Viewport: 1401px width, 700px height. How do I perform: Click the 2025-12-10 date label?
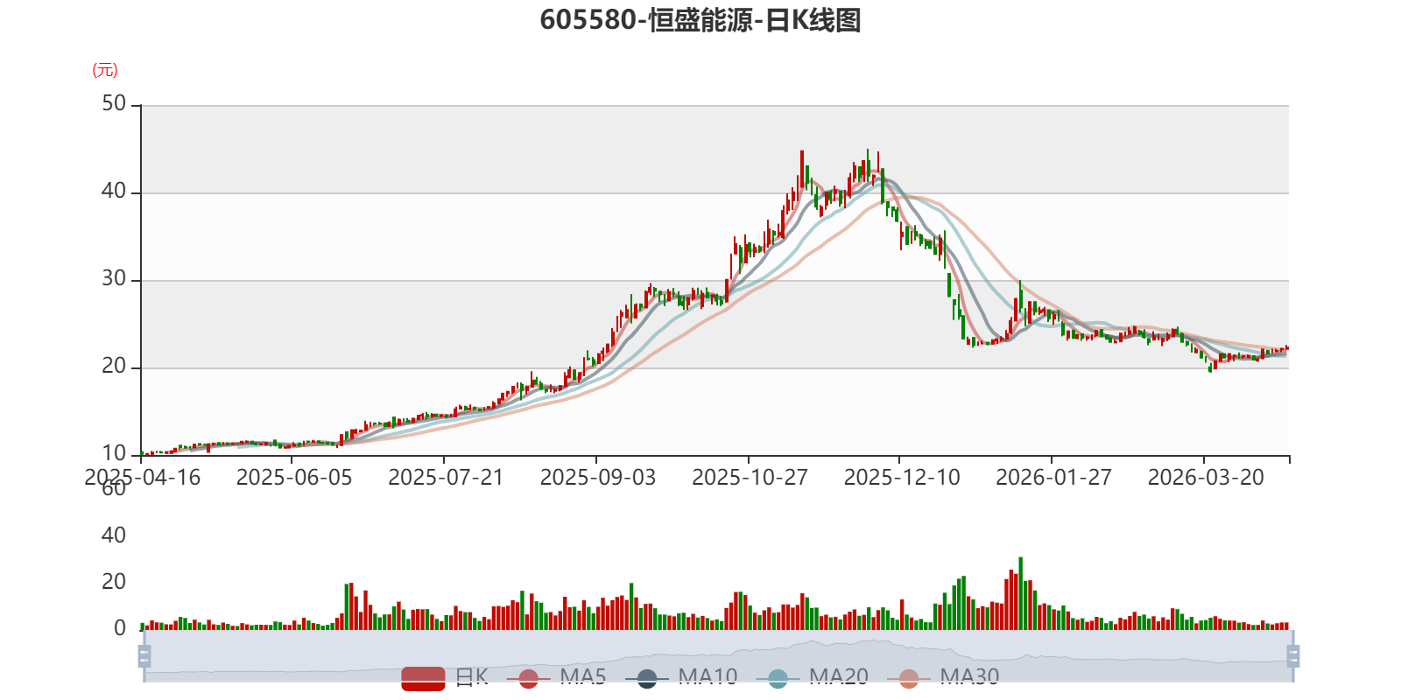tap(902, 478)
